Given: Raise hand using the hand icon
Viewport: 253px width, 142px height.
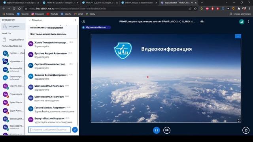Looking at the screenshot, I should [x=246, y=130].
